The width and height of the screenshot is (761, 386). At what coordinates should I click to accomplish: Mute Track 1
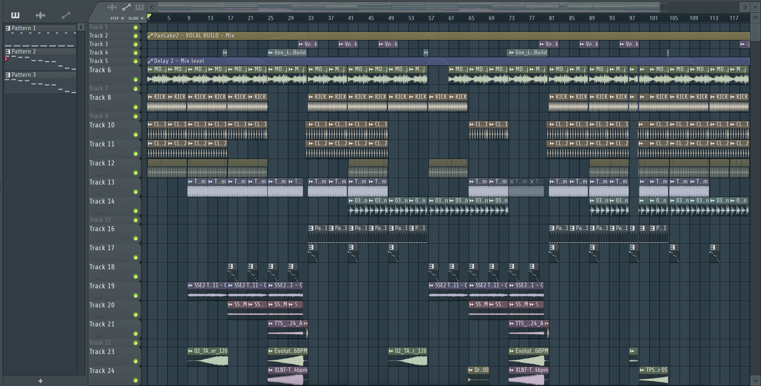click(136, 28)
